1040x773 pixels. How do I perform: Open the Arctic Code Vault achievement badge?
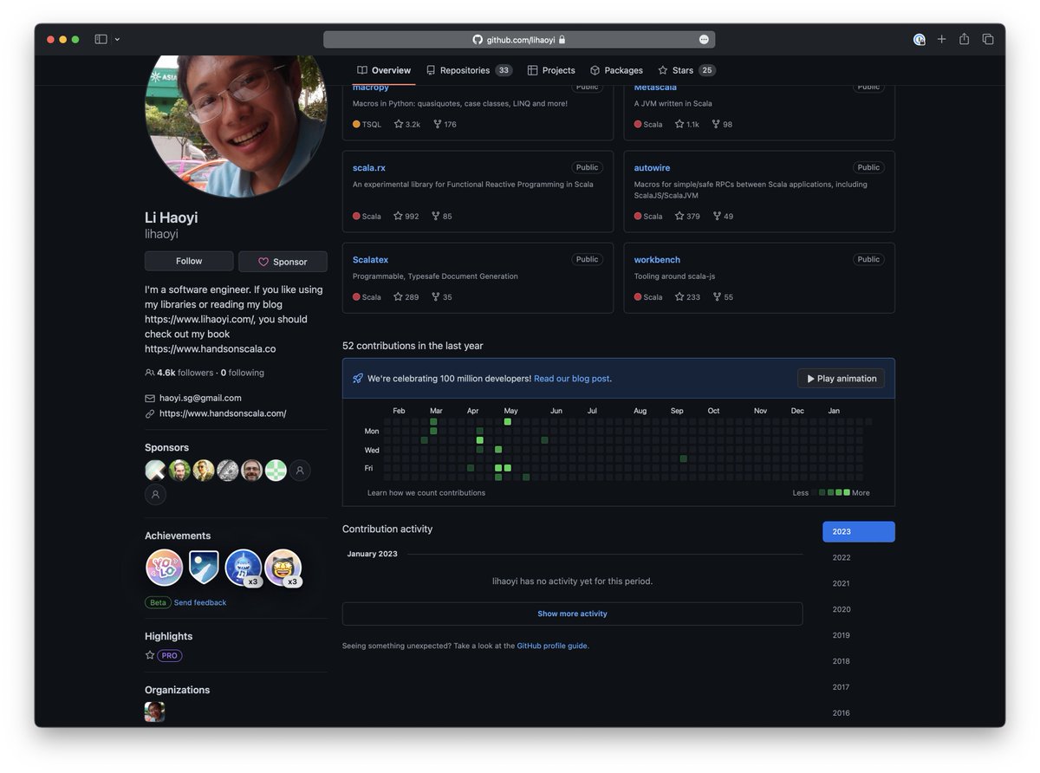(204, 568)
